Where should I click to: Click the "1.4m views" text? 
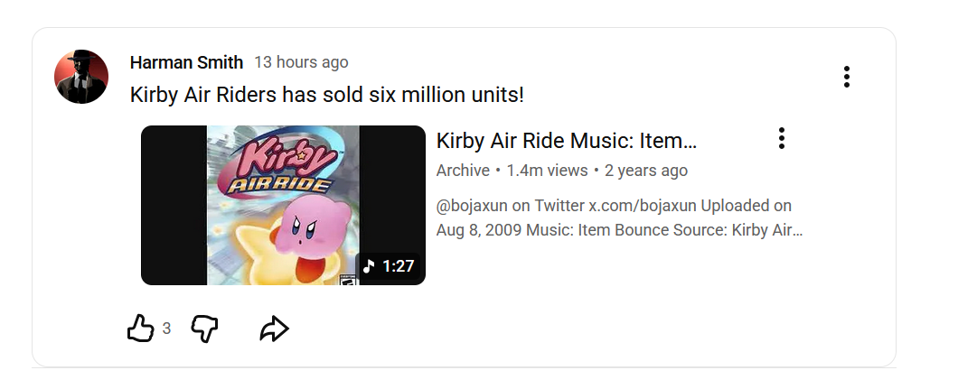pos(547,171)
